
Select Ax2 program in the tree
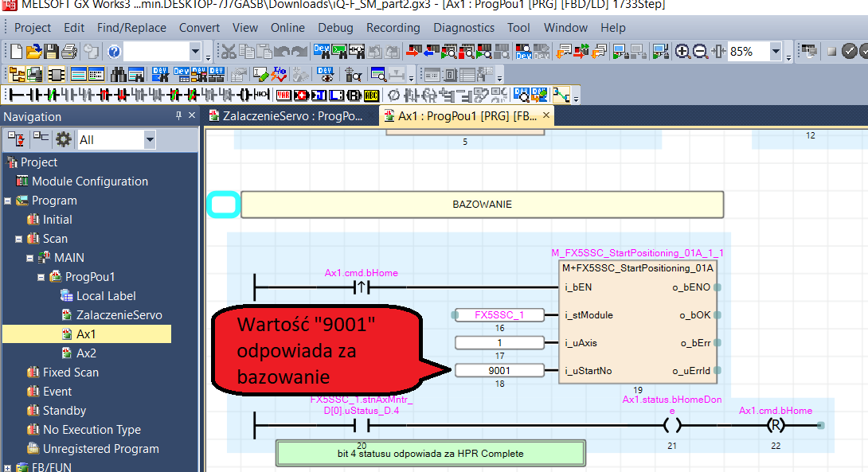coord(86,353)
